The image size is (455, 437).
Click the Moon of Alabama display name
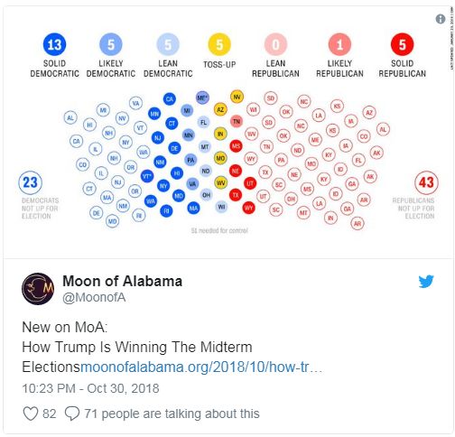[122, 281]
